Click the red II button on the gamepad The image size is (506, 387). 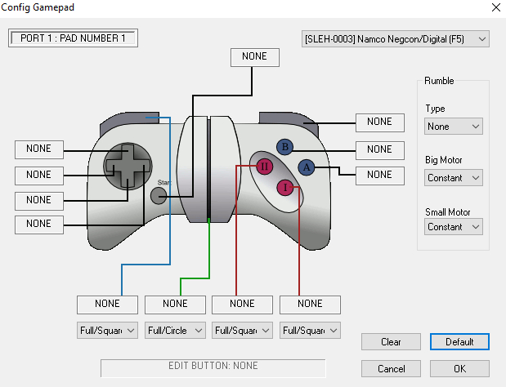click(x=264, y=167)
